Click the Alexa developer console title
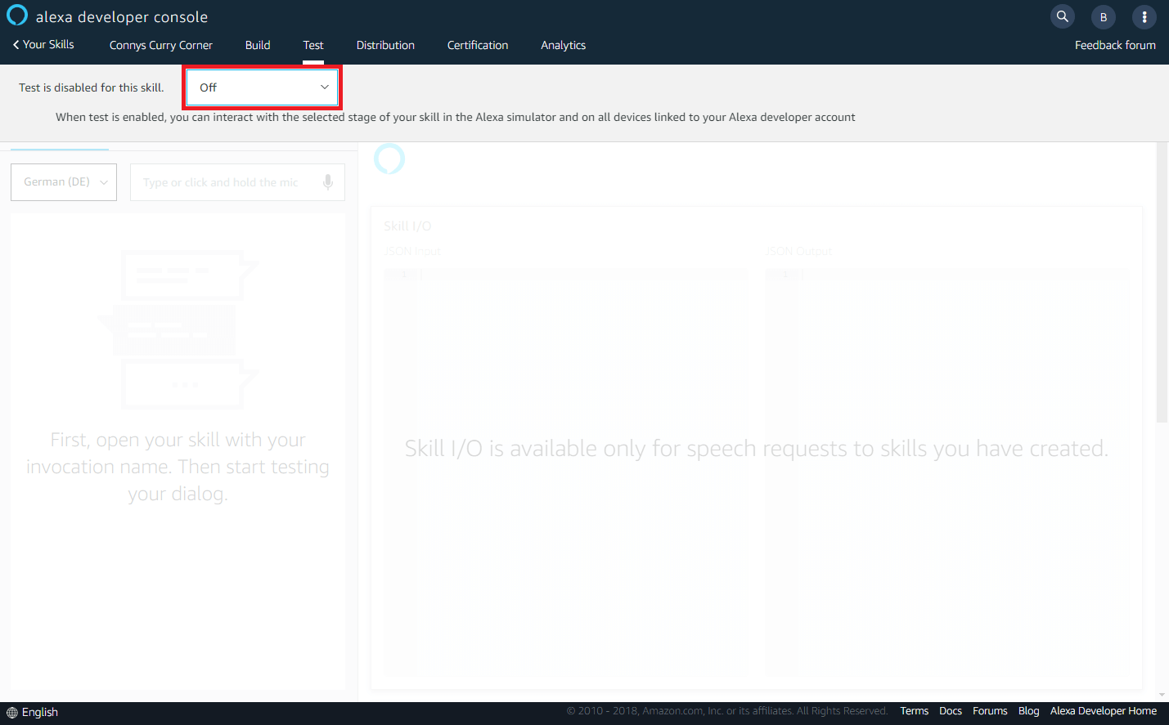 tap(122, 17)
